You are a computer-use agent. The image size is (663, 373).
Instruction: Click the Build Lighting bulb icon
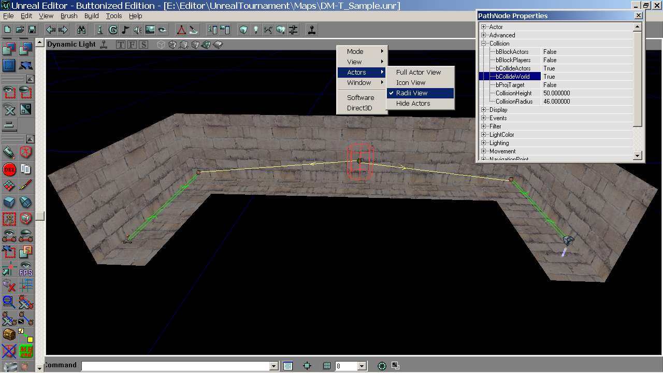click(x=256, y=30)
